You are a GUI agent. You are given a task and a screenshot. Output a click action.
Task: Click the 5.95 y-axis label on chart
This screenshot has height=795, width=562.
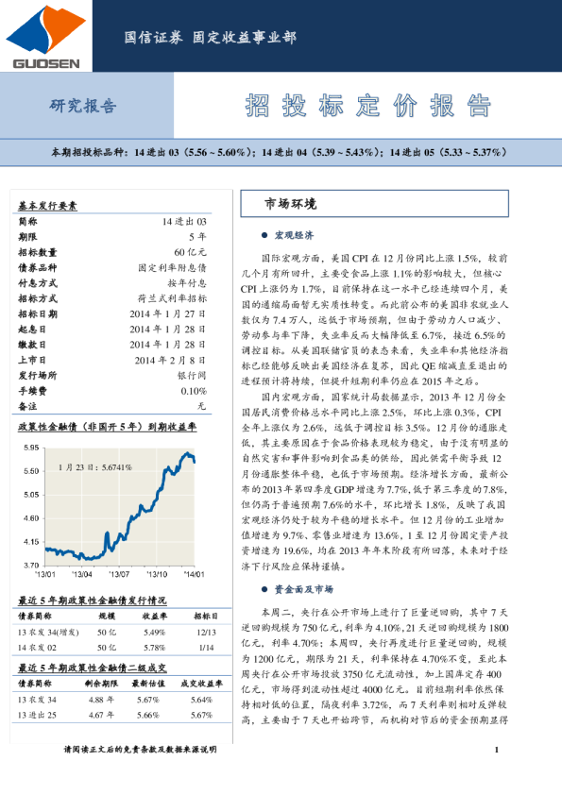[31, 448]
